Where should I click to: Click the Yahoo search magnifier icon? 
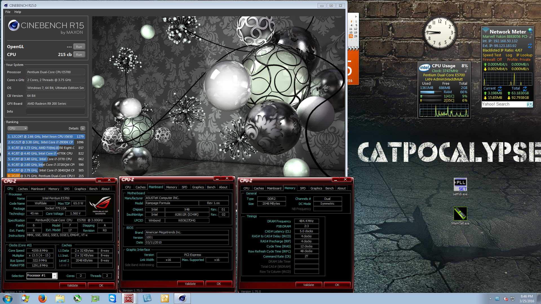tap(530, 104)
